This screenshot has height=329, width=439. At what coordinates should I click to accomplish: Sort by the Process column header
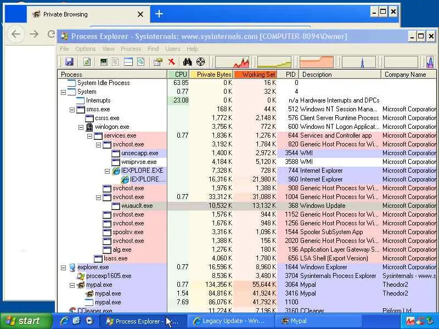click(x=112, y=75)
